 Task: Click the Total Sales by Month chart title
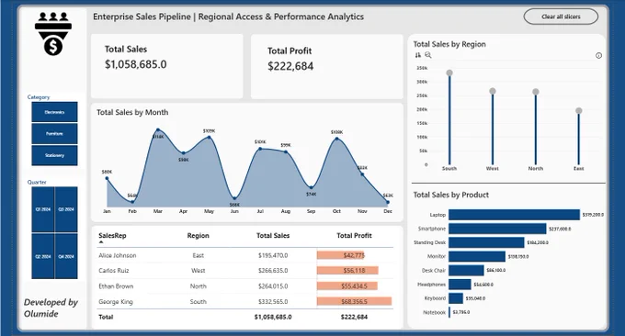point(132,112)
